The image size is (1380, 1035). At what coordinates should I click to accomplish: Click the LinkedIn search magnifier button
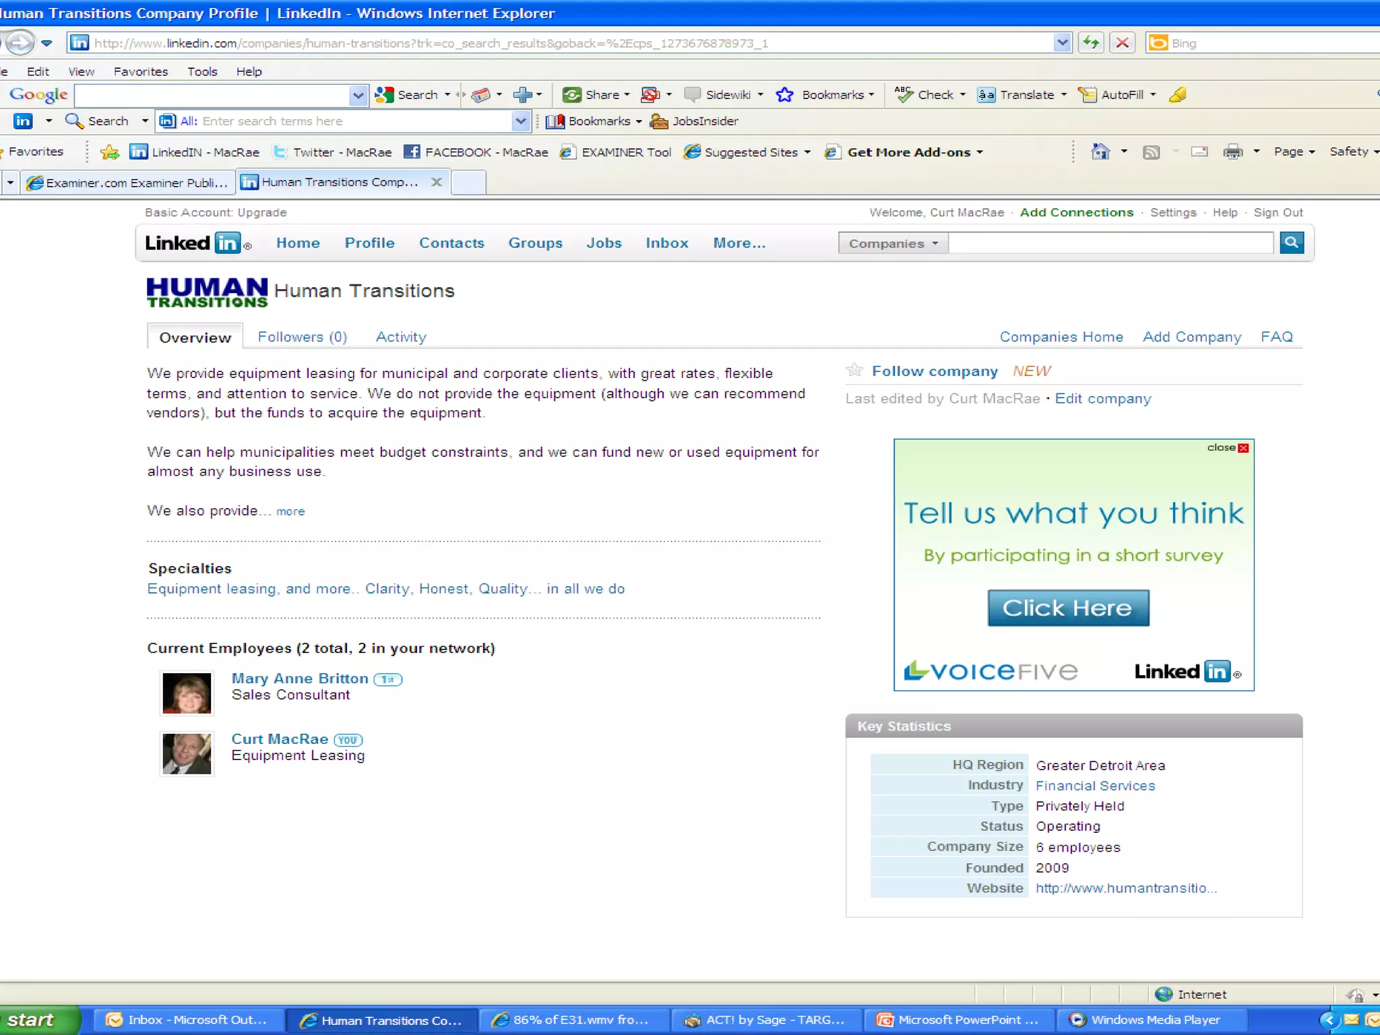point(1291,243)
